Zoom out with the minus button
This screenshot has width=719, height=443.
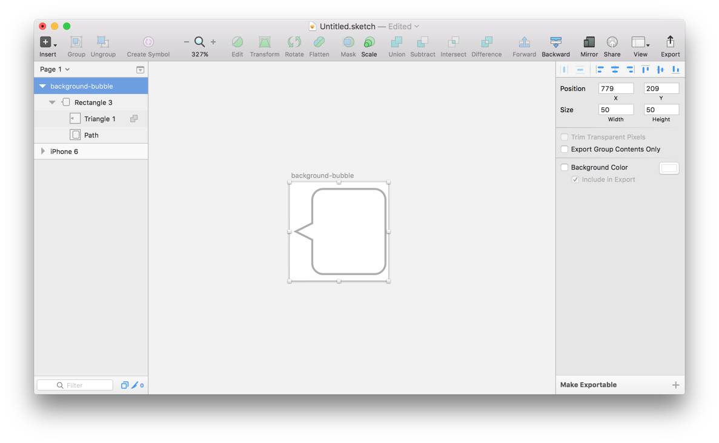point(186,42)
